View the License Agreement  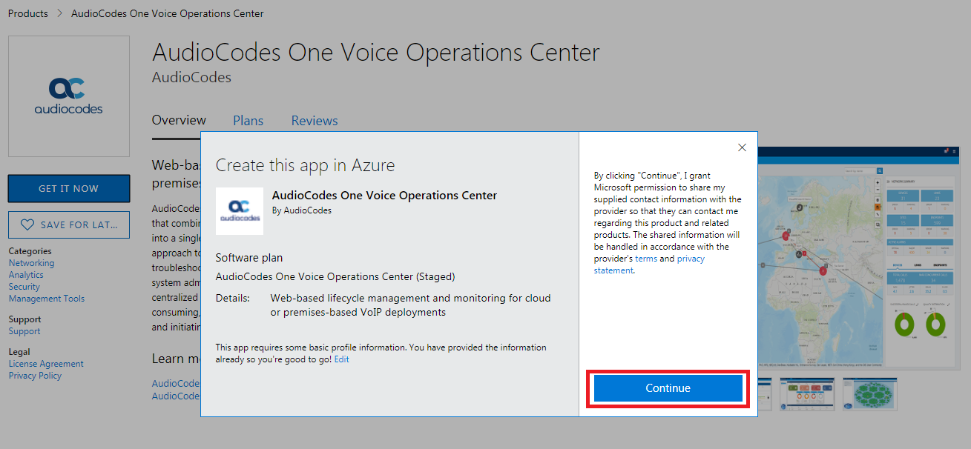tap(46, 363)
